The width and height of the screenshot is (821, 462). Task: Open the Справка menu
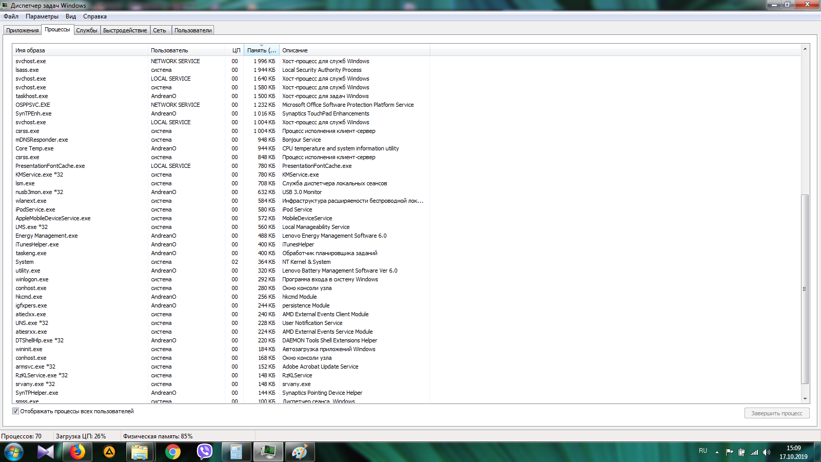(x=95, y=16)
